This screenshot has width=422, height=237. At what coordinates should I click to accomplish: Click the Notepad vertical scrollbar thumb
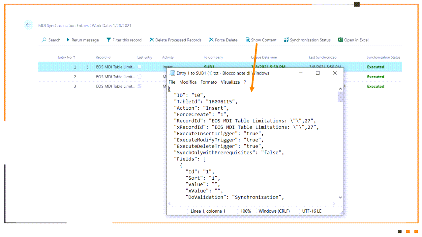pyautogui.click(x=341, y=97)
